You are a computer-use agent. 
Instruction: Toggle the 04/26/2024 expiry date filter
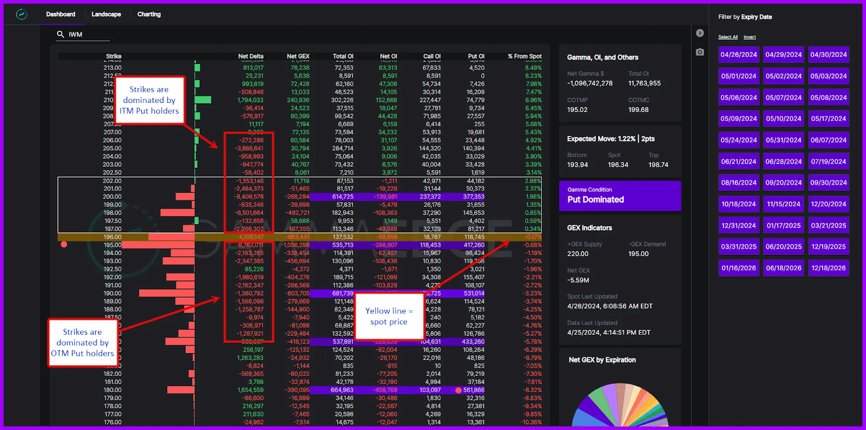click(738, 55)
